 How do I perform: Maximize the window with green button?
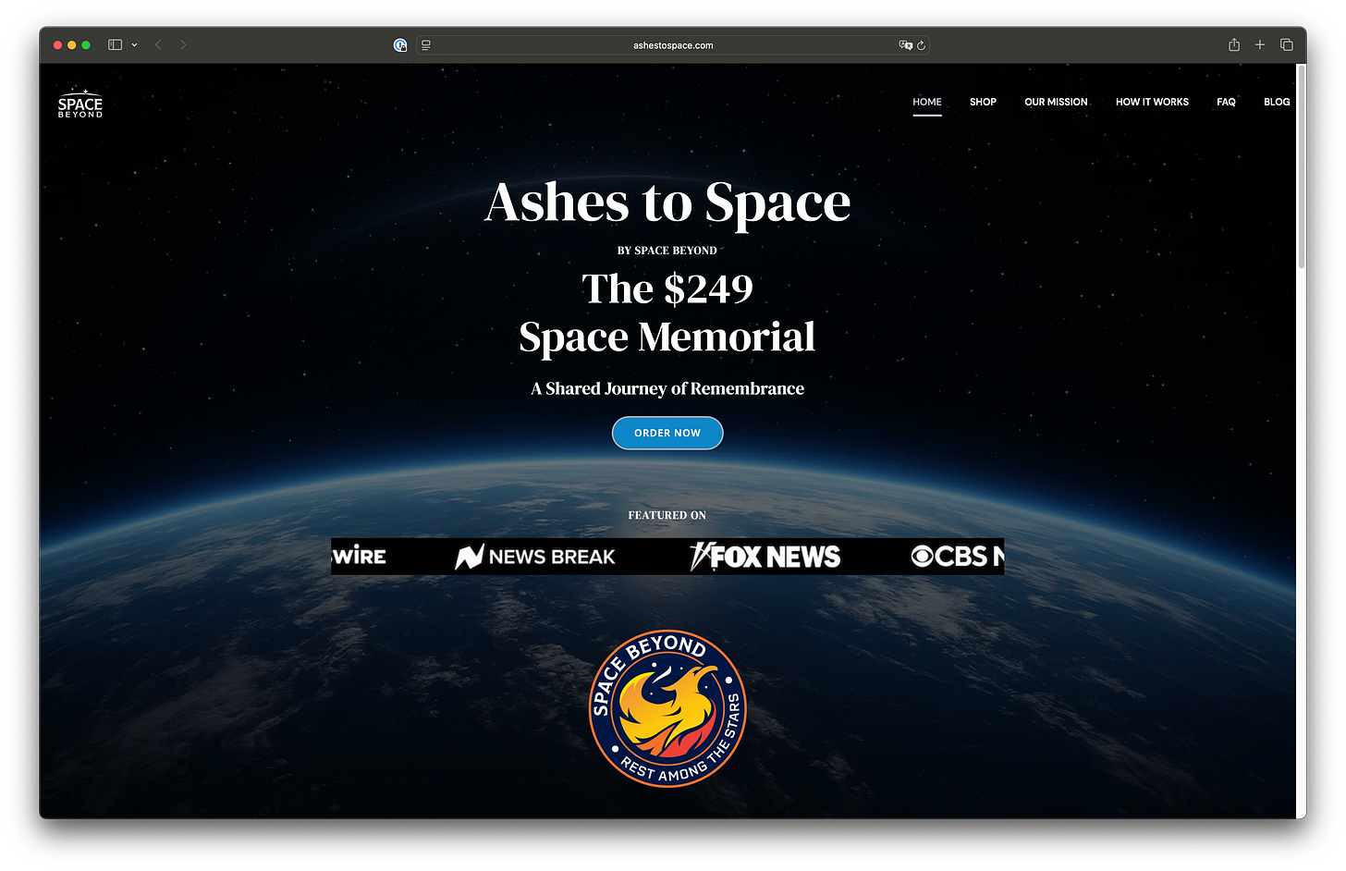click(x=86, y=44)
